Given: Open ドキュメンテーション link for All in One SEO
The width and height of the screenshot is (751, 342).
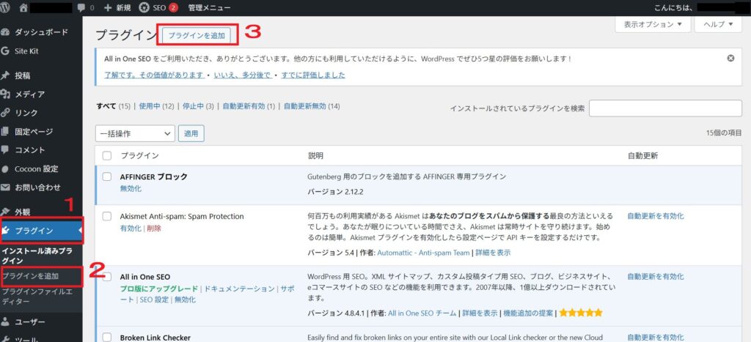Looking at the screenshot, I should coord(240,289).
